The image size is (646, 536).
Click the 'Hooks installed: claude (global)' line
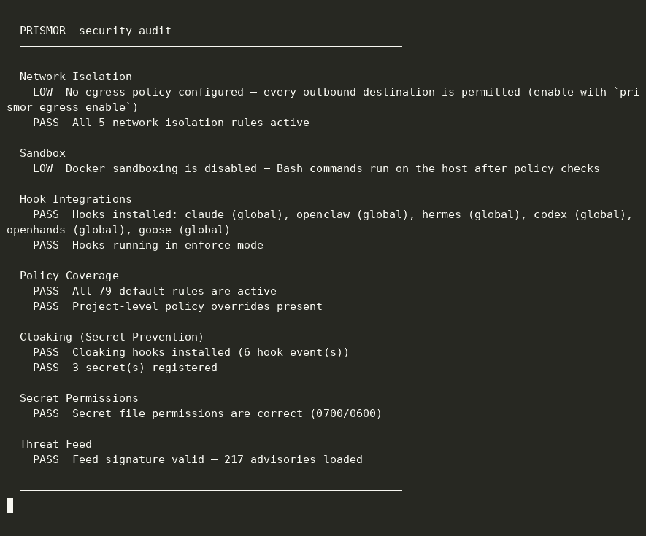320,222
